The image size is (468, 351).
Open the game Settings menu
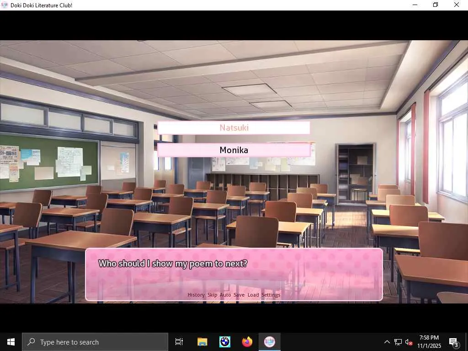271,295
